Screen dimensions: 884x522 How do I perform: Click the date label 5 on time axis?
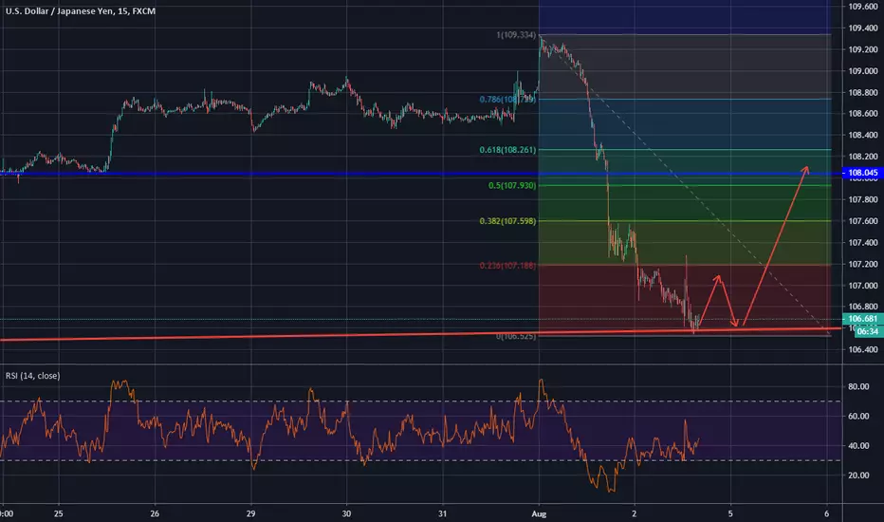tap(730, 513)
